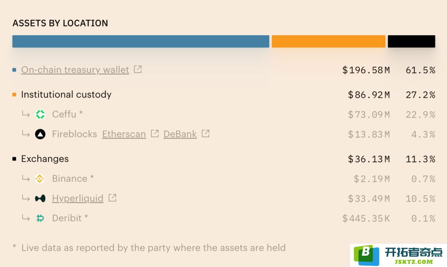Click external link icon beside treasury wallet
This screenshot has height=267, width=447.
point(138,69)
